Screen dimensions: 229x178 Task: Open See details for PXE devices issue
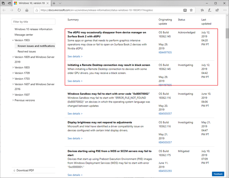pyautogui.click(x=75, y=175)
